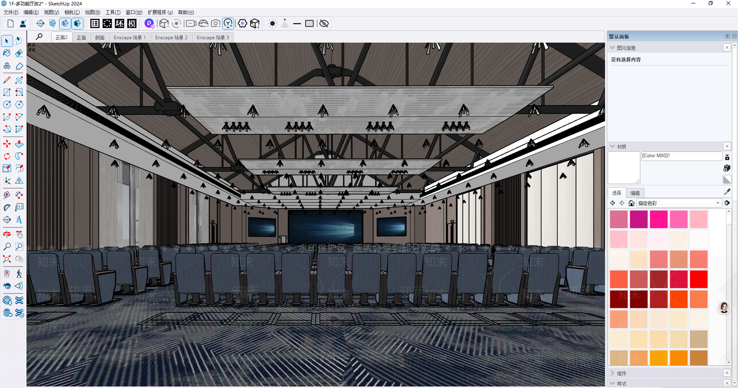This screenshot has width=738, height=388.
Task: Collapse the 样式 panel
Action: 613,383
